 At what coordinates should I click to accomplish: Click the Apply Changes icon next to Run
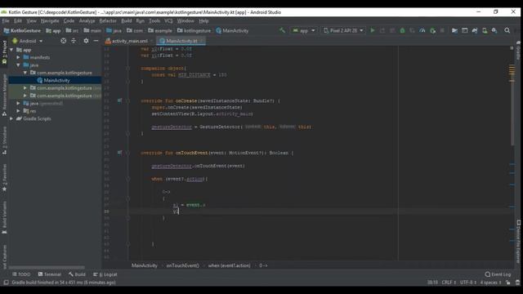coord(382,30)
